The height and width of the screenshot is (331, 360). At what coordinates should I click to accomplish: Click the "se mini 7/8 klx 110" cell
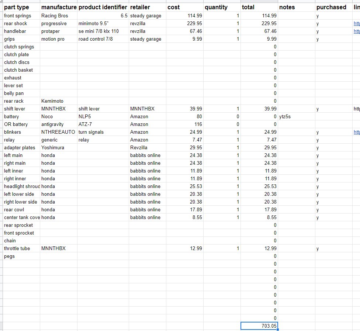pyautogui.click(x=103, y=31)
